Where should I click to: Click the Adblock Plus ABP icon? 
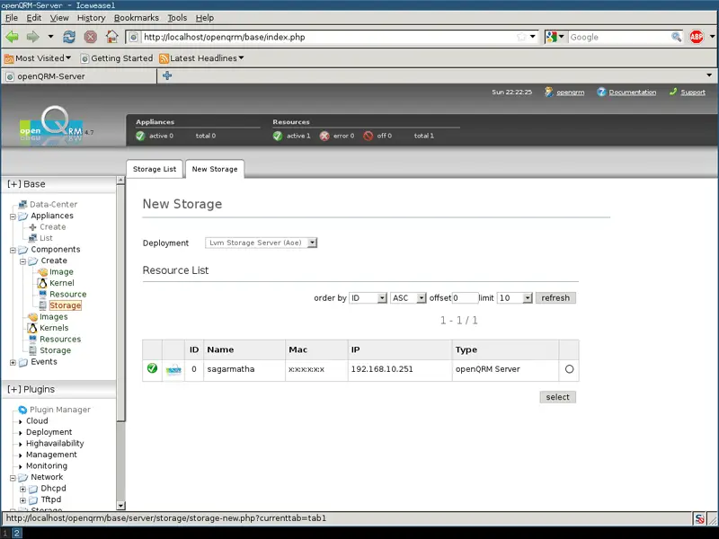(696, 37)
